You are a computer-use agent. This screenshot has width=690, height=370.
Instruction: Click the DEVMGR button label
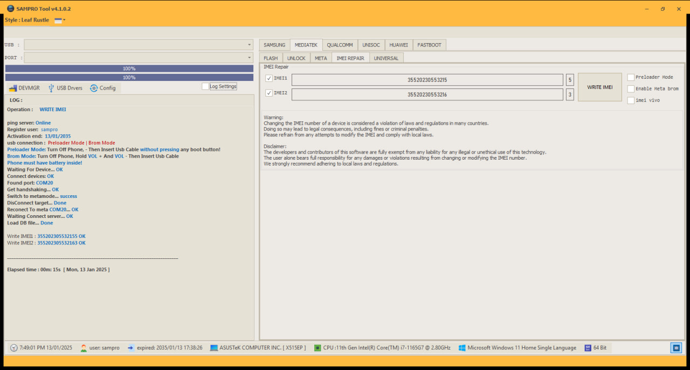click(x=29, y=88)
